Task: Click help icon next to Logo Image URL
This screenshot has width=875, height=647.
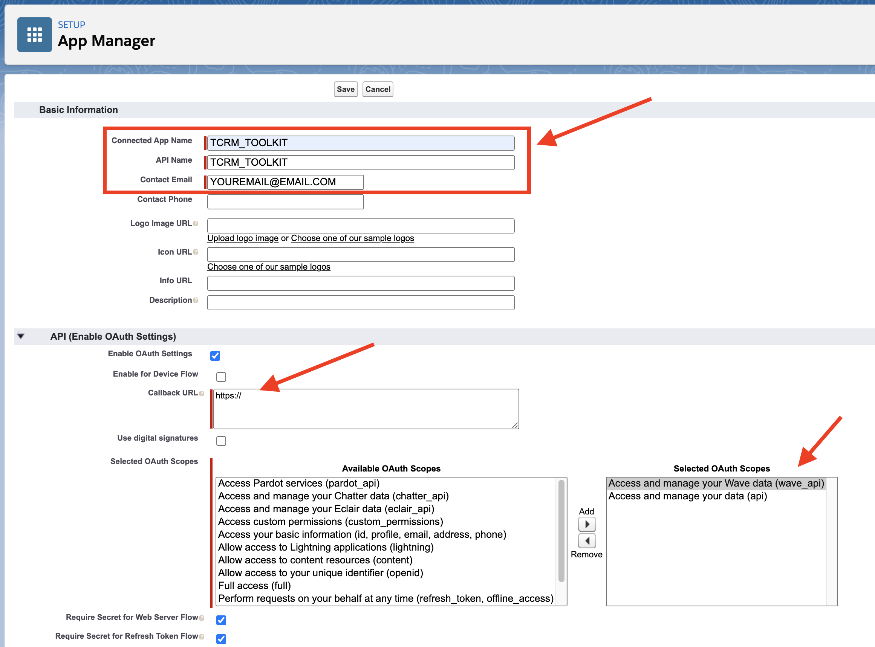Action: (x=196, y=223)
